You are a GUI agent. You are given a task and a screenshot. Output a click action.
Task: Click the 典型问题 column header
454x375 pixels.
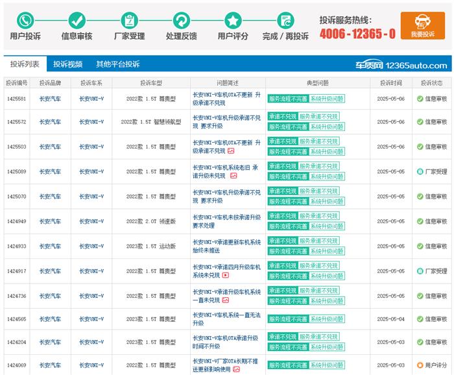tap(318, 83)
